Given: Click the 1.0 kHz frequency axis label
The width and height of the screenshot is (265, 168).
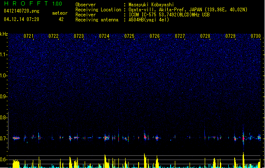Looking at the screenshot, I should click(3, 76).
